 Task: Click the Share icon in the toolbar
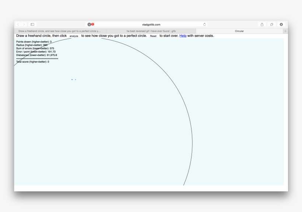pos(261,24)
